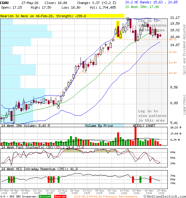Click the CGAU ticker symbol
Viewport: 186px width, 198px height.
point(4,3)
